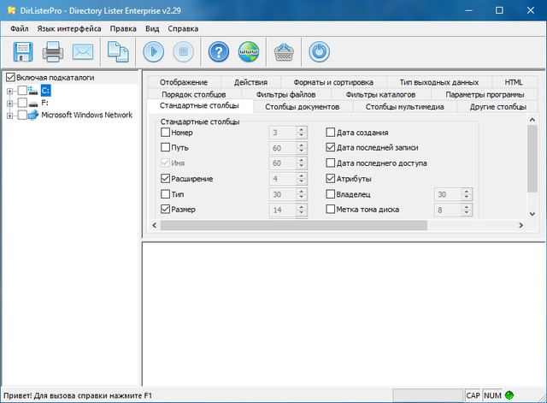
Task: Click the blue power exit icon
Action: [x=319, y=51]
